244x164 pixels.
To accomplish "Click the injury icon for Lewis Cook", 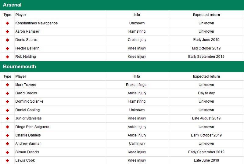I will click(x=7, y=160).
